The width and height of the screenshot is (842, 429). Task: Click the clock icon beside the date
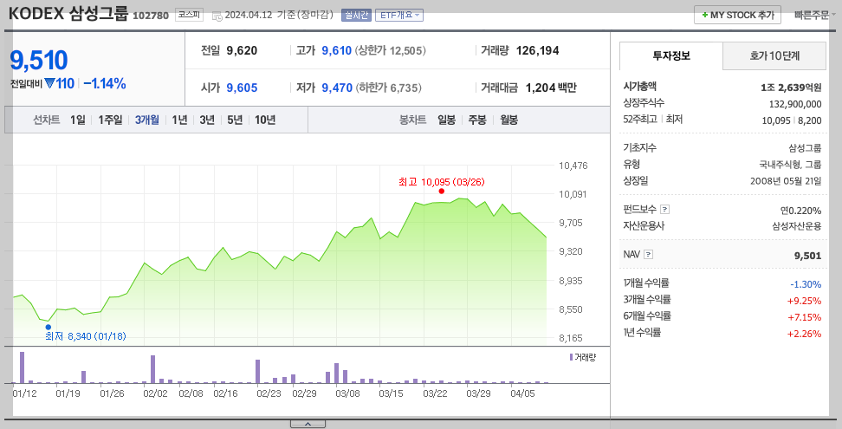coord(217,16)
